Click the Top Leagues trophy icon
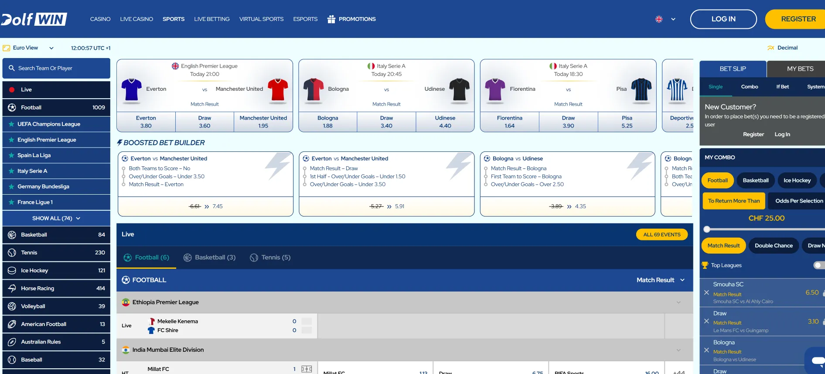Viewport: 825px width, 374px height. [x=705, y=265]
